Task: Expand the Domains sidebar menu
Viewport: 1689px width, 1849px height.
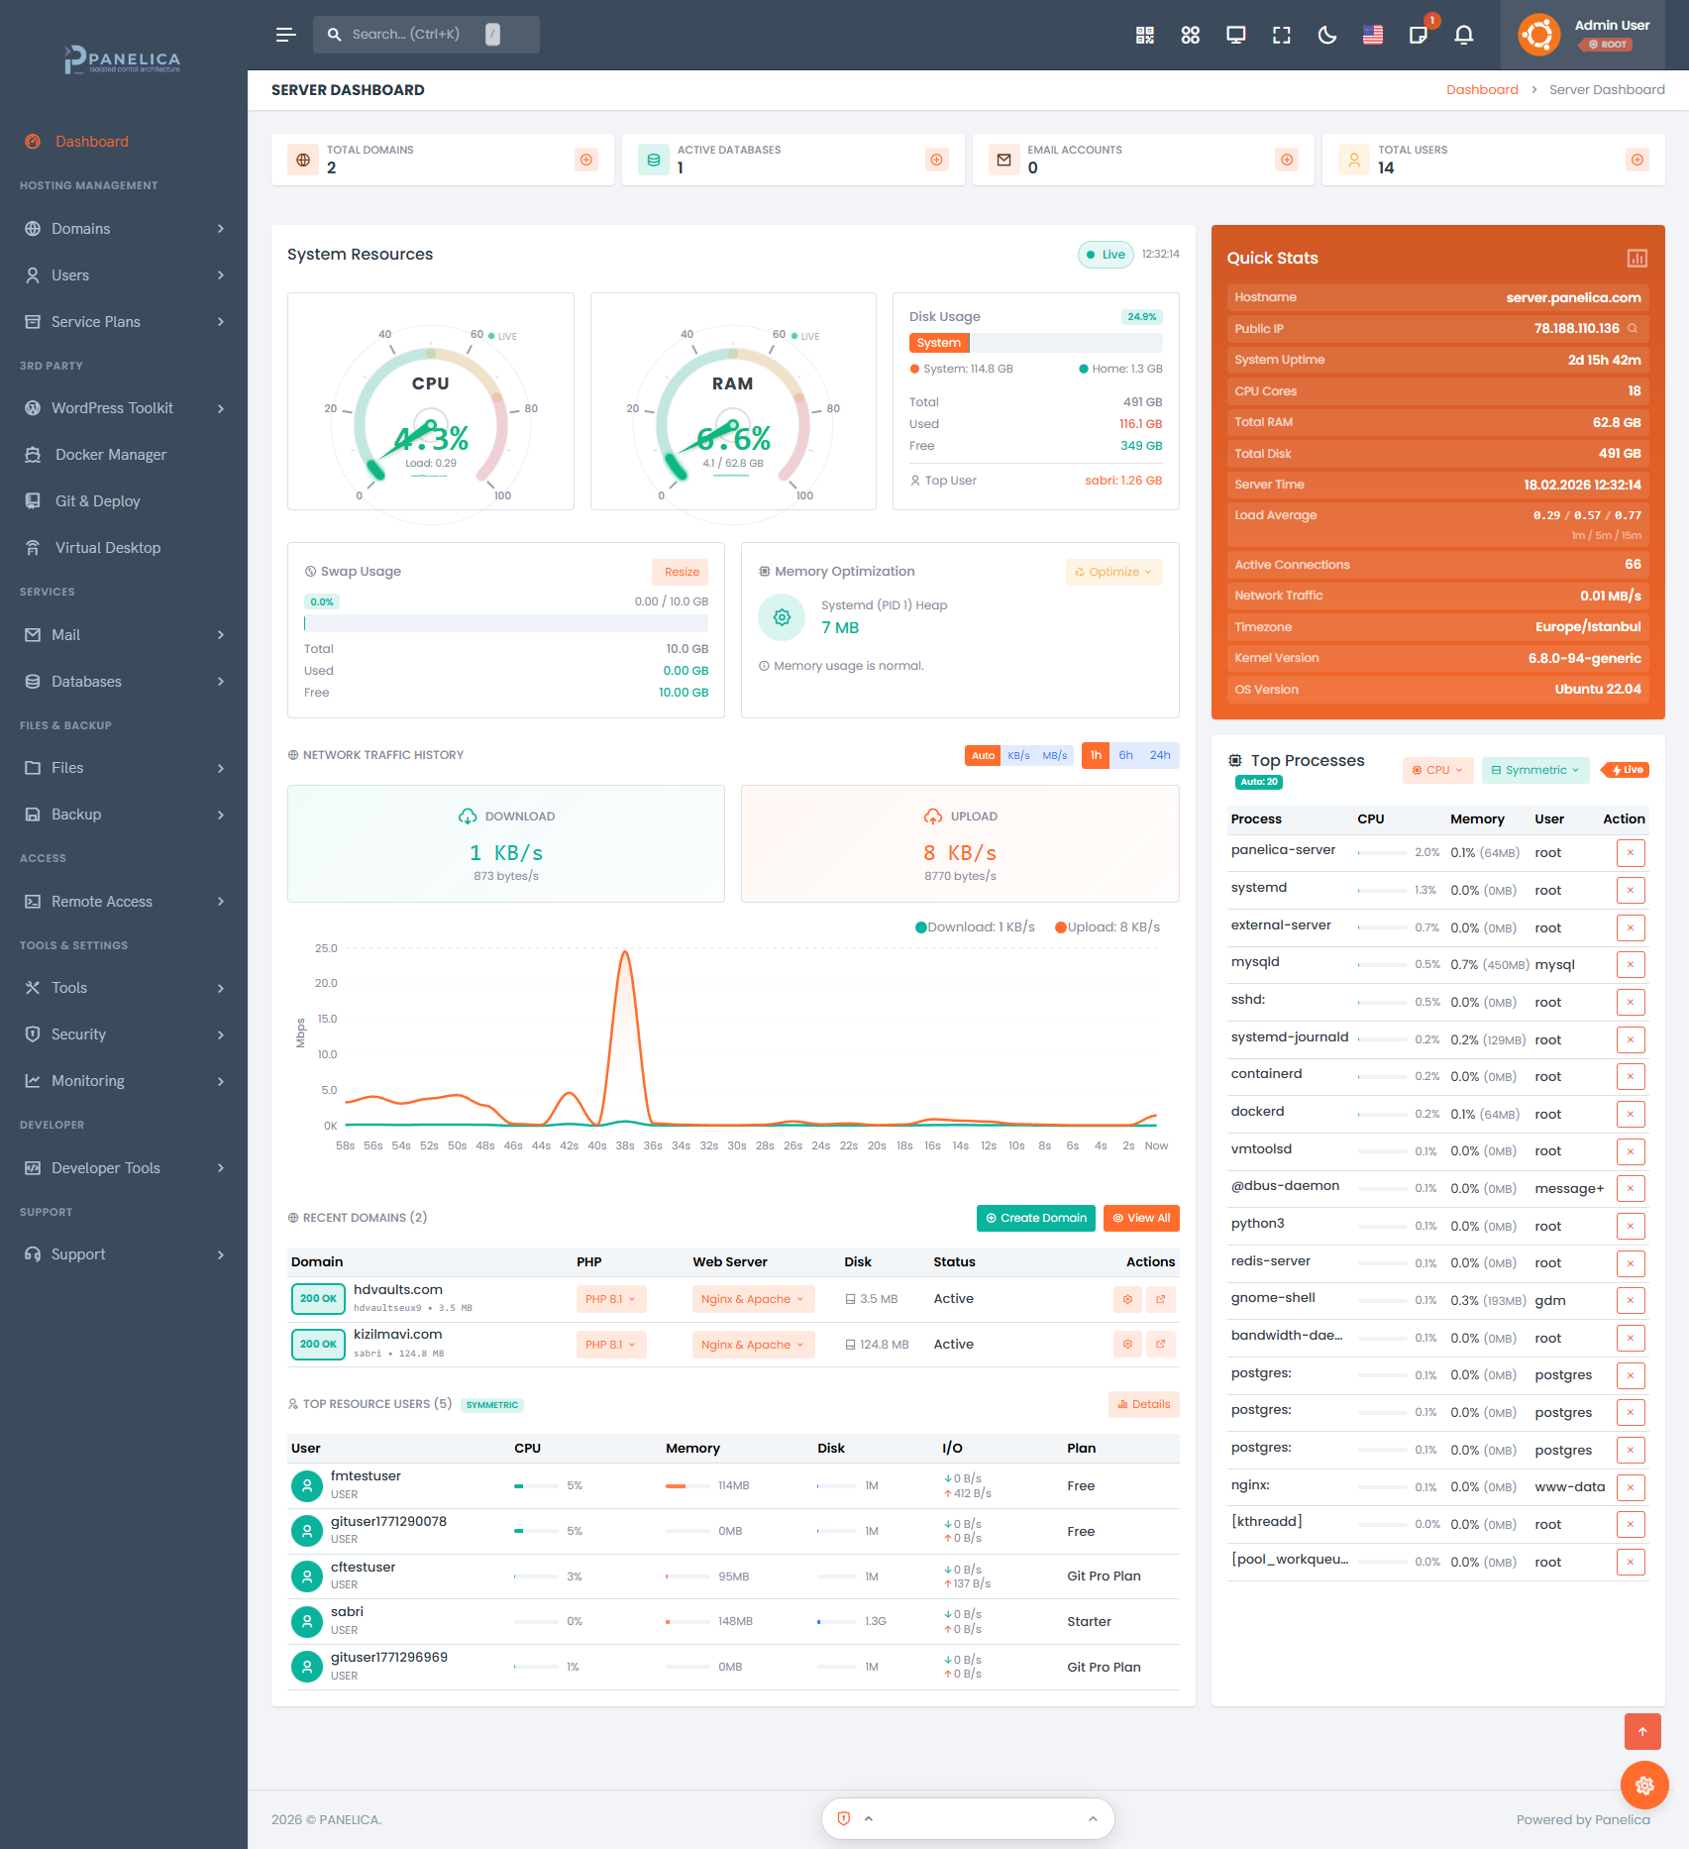Action: pos(124,229)
